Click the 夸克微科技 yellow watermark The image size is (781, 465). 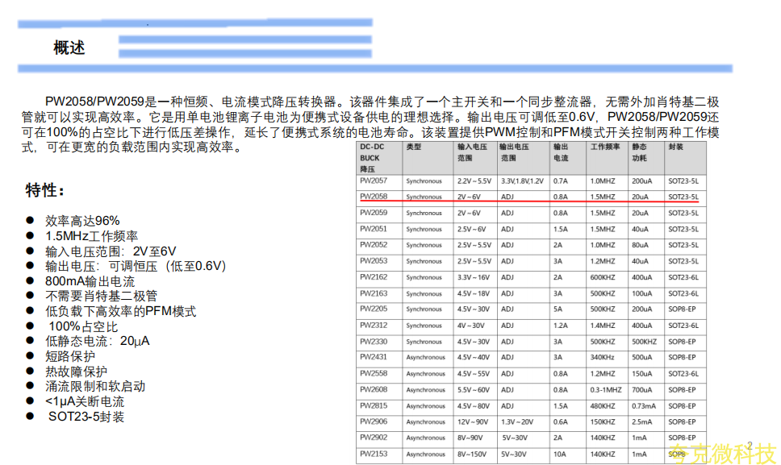[721, 453]
